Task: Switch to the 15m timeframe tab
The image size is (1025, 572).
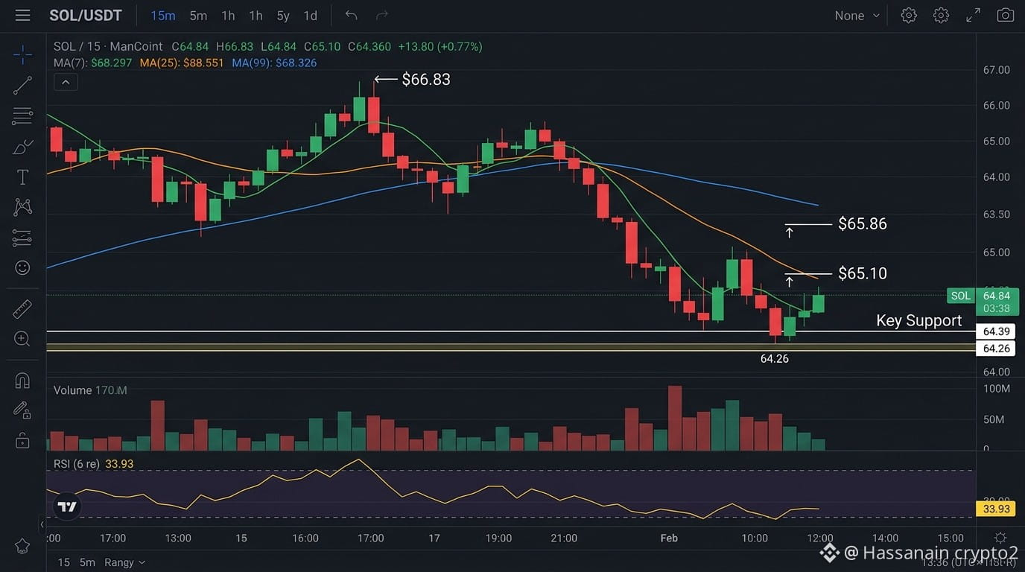Action: 162,16
